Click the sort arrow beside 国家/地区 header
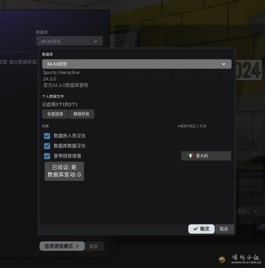Screen dimensions: 265x268 pyautogui.click(x=178, y=126)
